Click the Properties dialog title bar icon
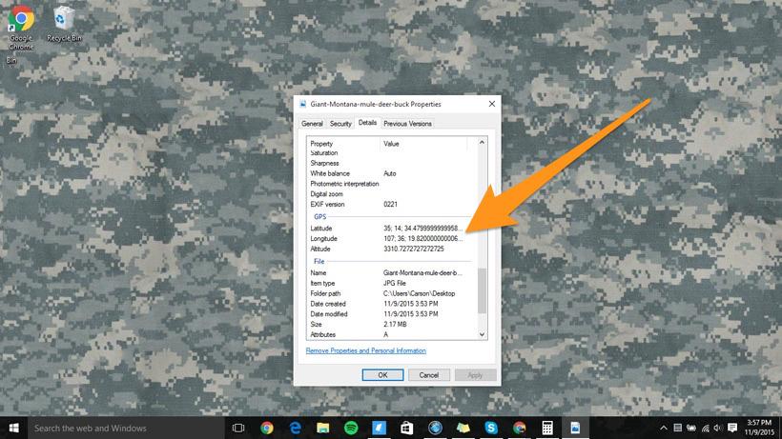This screenshot has height=439, width=782. coord(302,104)
